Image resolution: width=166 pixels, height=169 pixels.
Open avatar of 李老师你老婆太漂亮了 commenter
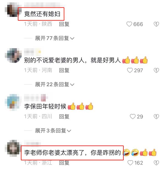[13, 148]
